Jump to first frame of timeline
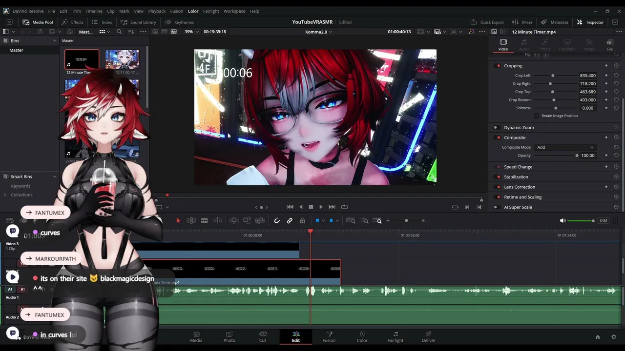This screenshot has height=351, width=625. [290, 207]
